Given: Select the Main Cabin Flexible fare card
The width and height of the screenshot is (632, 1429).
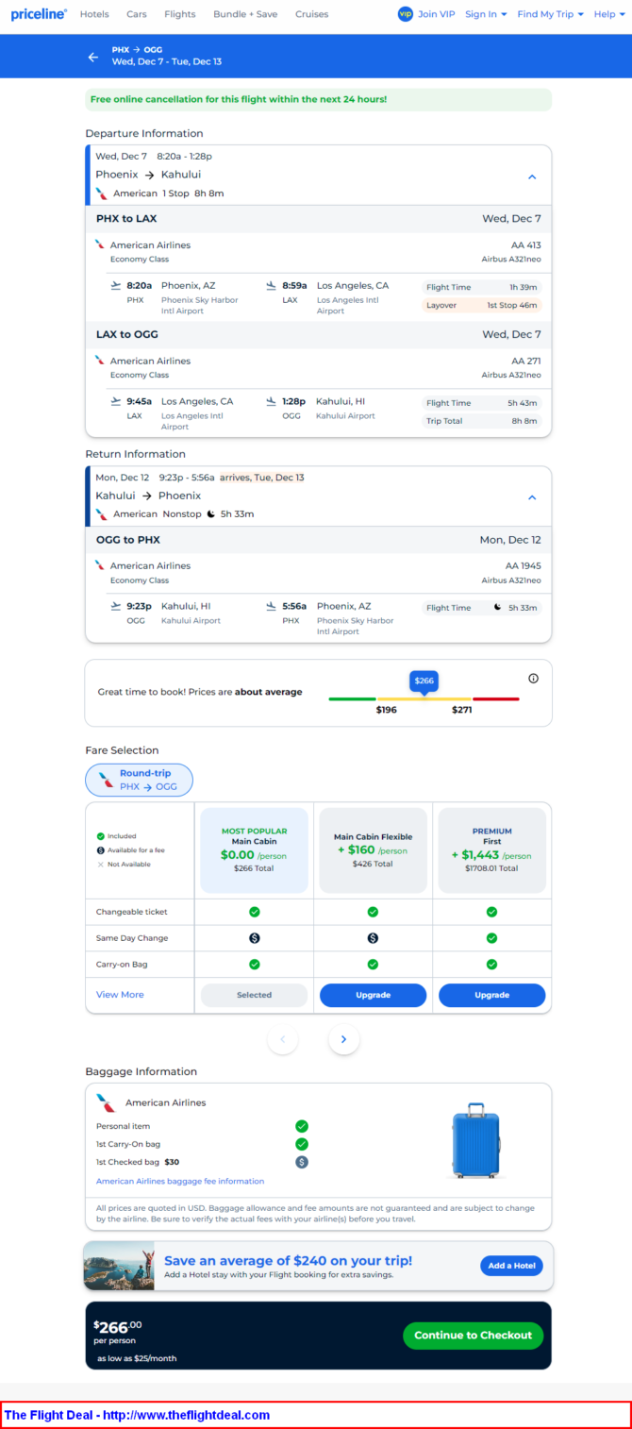Looking at the screenshot, I should (373, 849).
